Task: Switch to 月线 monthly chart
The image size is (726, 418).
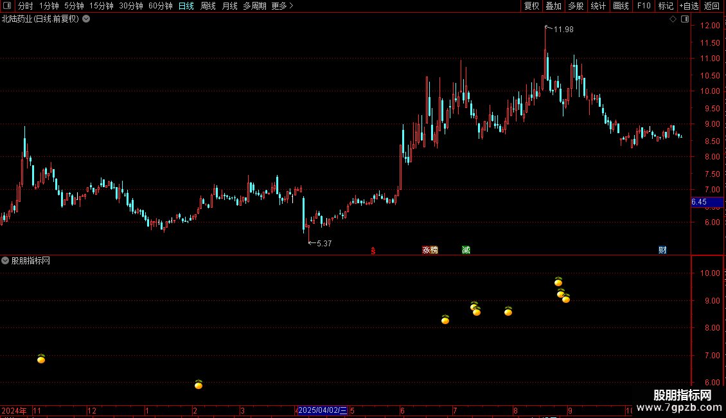Action: point(229,6)
